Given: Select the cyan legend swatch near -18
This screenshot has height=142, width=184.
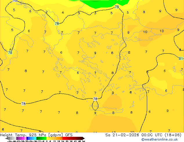Looking at the screenshot, I should pos(35,138).
